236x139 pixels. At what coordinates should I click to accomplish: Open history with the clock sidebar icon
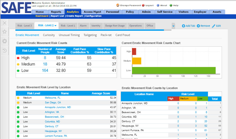(x=4, y=50)
